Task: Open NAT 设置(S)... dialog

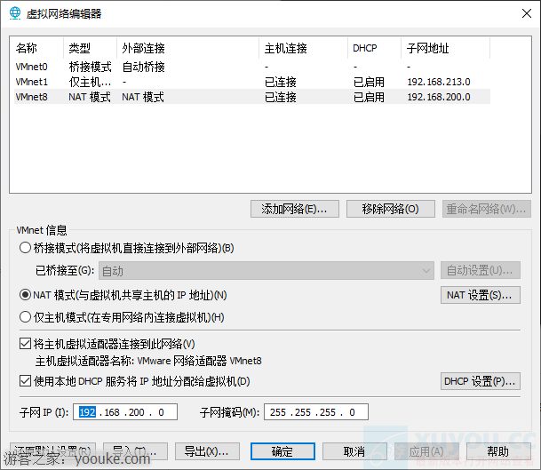Action: [x=480, y=295]
